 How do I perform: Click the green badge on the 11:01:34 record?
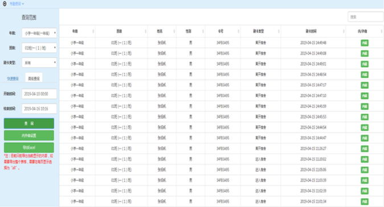tap(365, 202)
